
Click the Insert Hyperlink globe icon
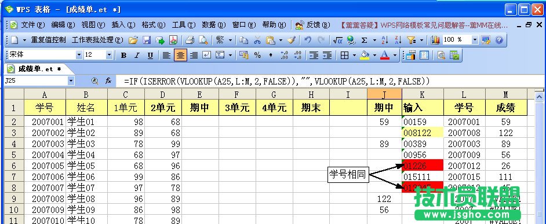click(x=351, y=40)
